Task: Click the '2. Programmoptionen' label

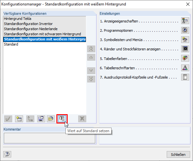Action: coord(116,30)
